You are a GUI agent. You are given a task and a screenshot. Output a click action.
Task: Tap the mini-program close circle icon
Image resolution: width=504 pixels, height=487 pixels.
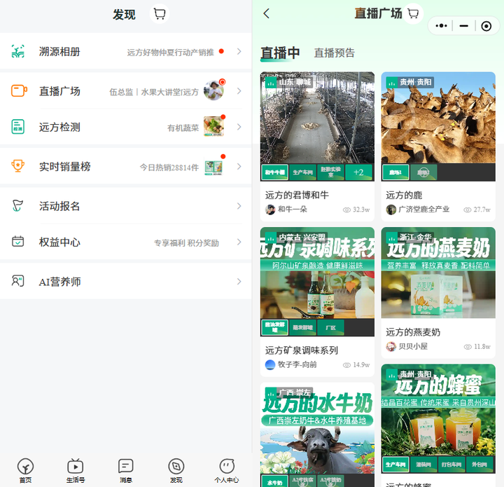pyautogui.click(x=486, y=26)
